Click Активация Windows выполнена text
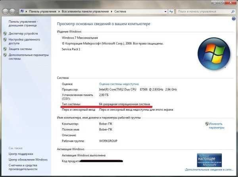The height and width of the screenshot is (177, 238). coord(84,155)
